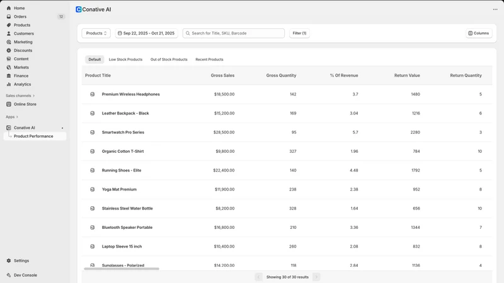The image size is (504, 283).
Task: Sort by Gross Quantity column header
Action: point(281,75)
